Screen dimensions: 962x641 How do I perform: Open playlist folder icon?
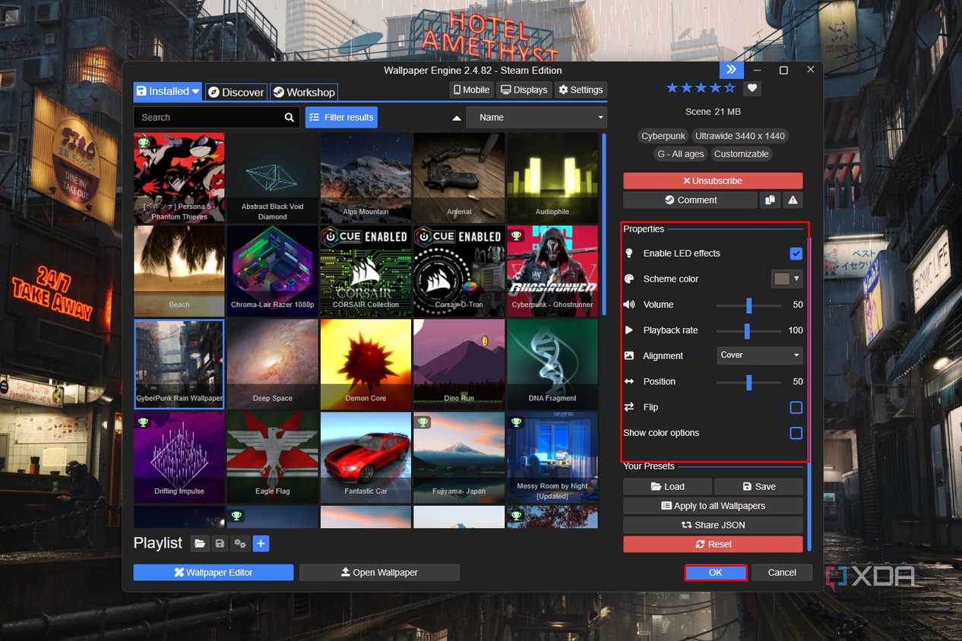[x=200, y=544]
